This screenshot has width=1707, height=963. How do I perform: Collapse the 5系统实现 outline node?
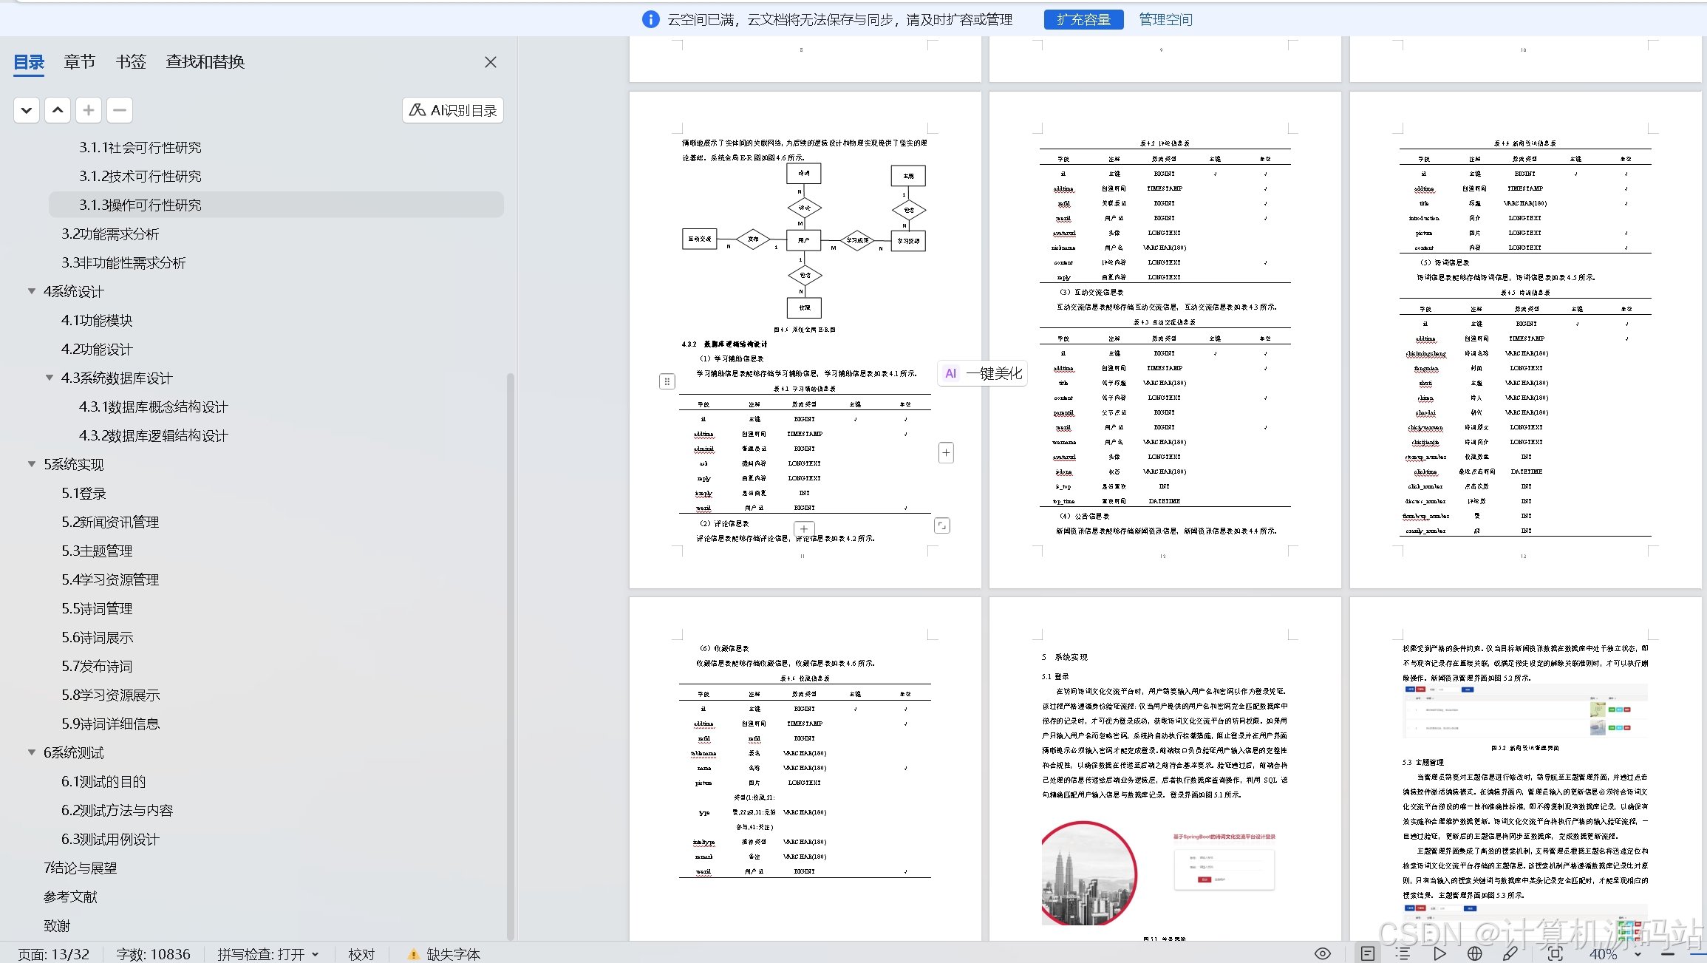[32, 464]
